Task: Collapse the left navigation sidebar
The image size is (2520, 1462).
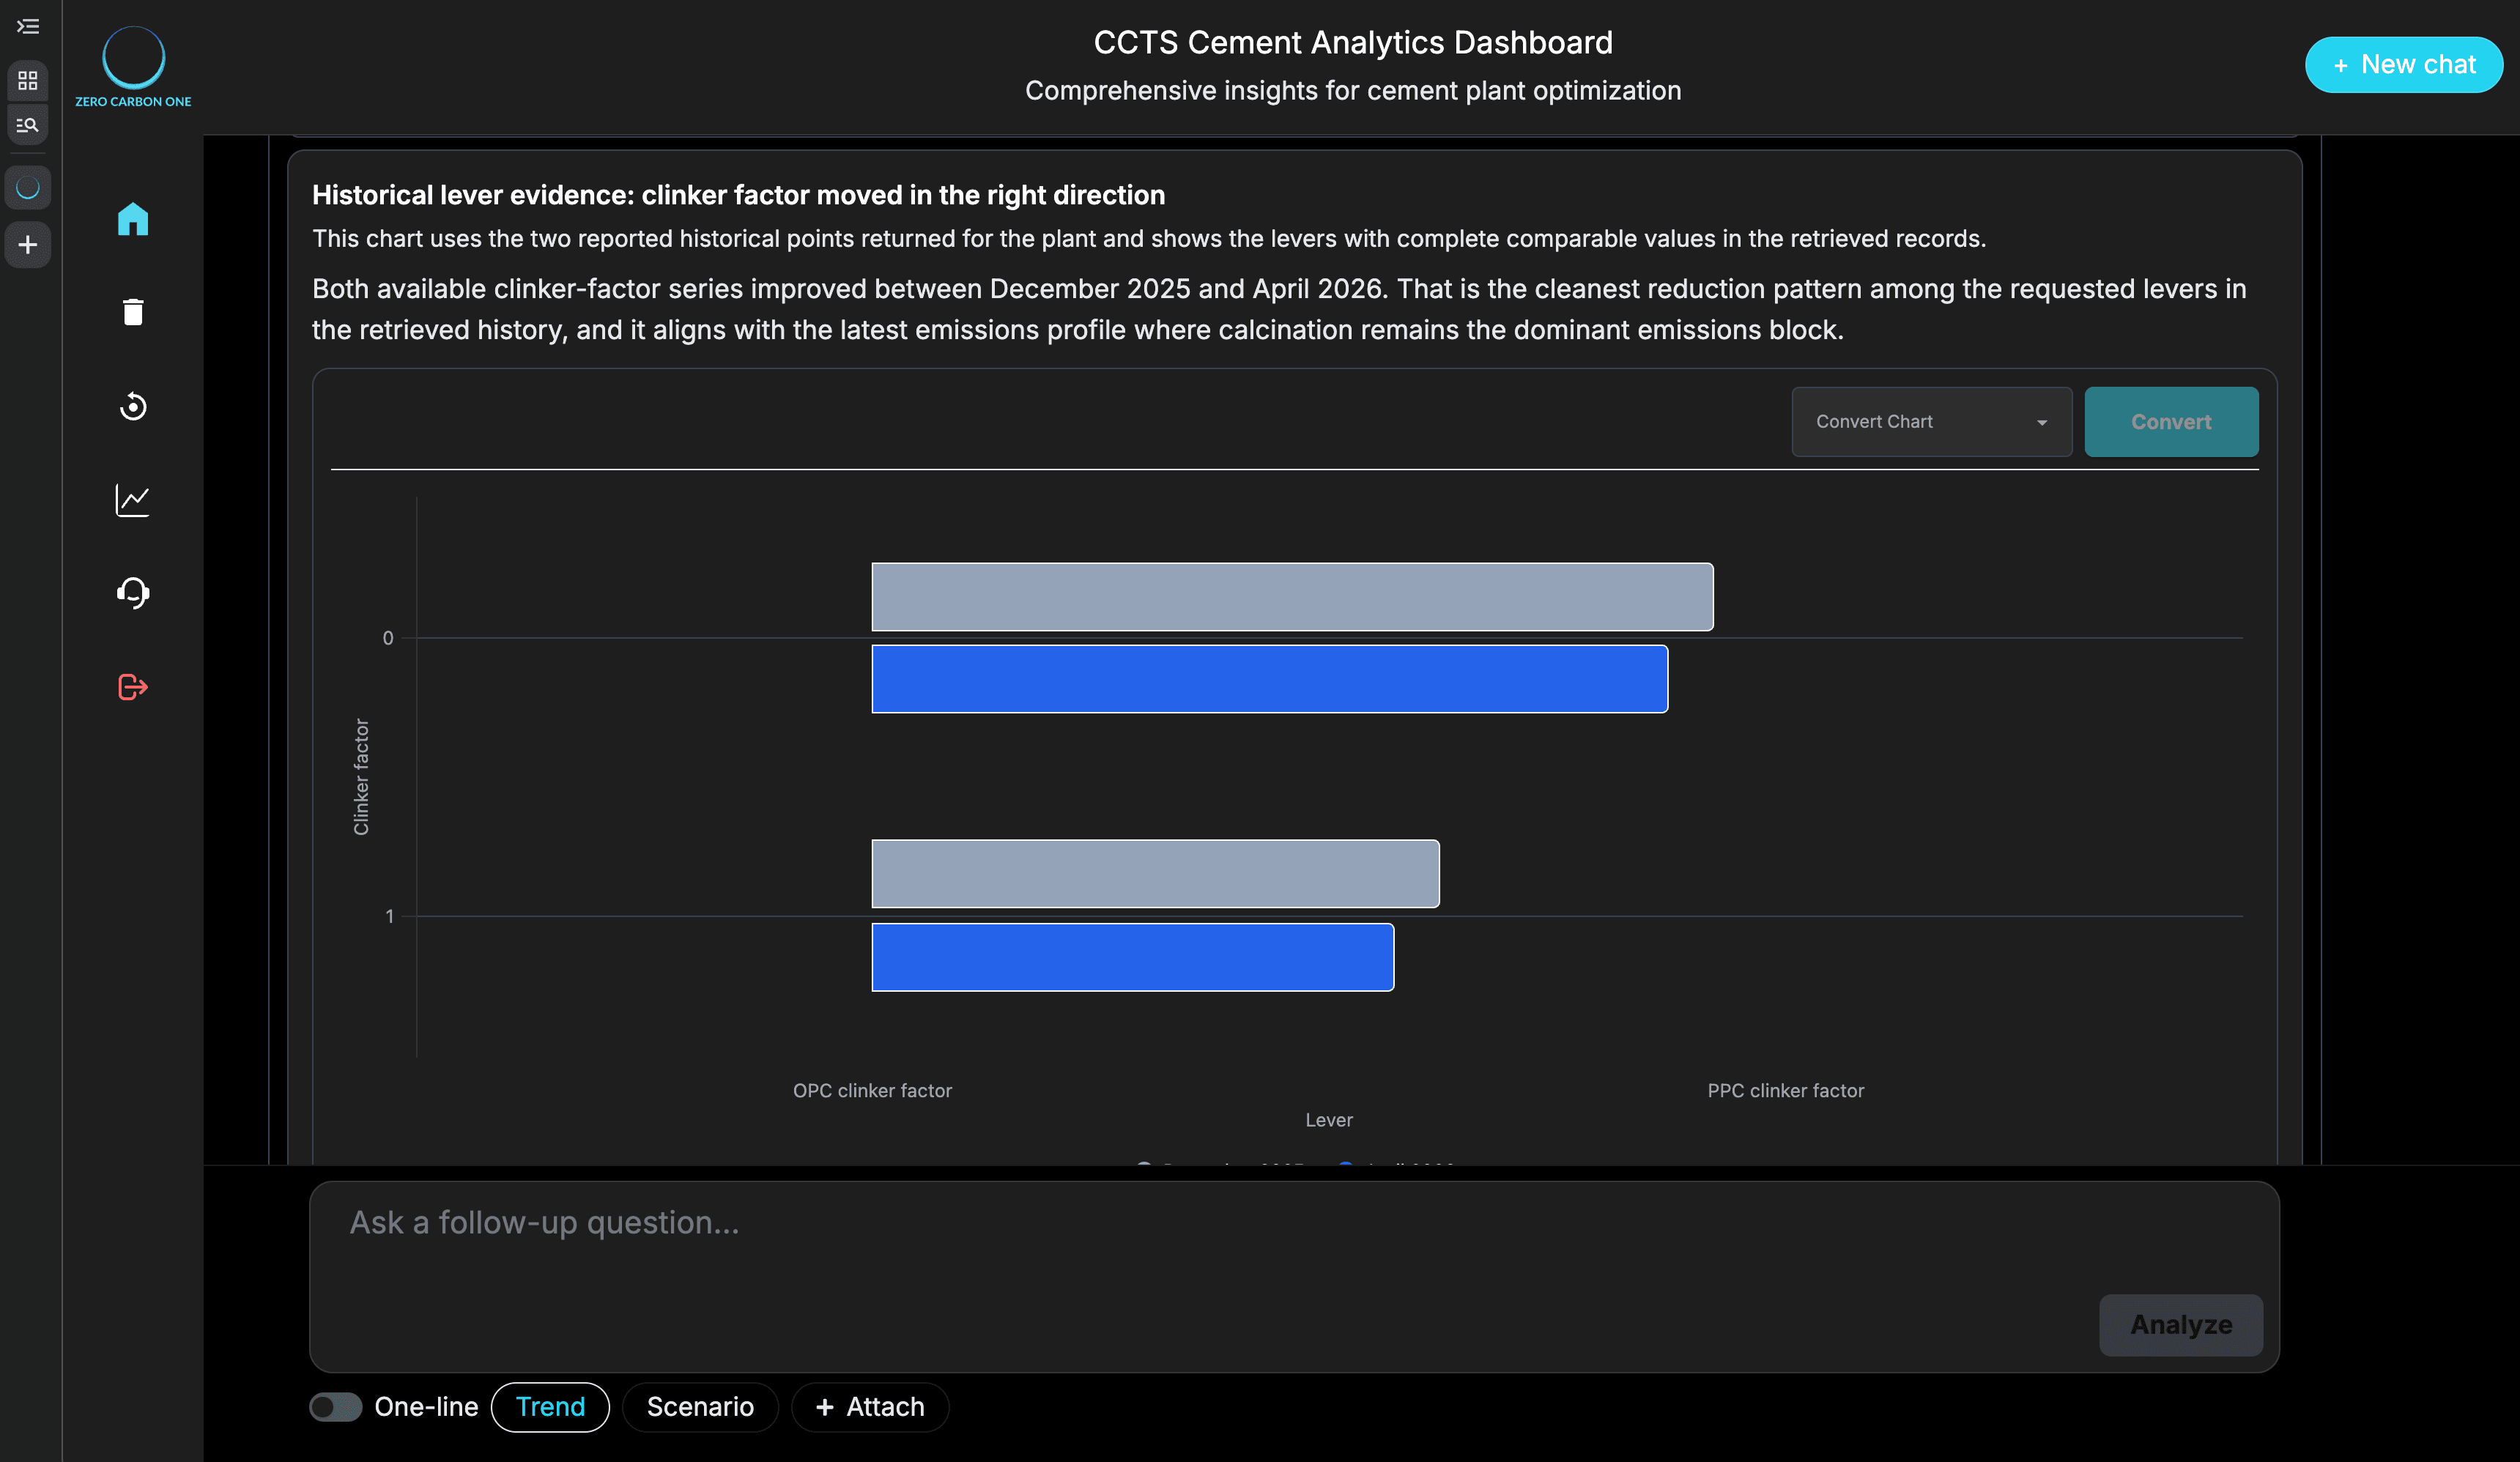Action: point(28,27)
